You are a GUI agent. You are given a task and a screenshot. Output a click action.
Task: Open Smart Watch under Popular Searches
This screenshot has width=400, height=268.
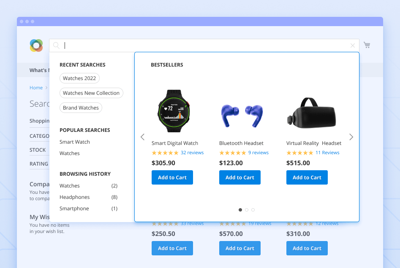tap(74, 142)
